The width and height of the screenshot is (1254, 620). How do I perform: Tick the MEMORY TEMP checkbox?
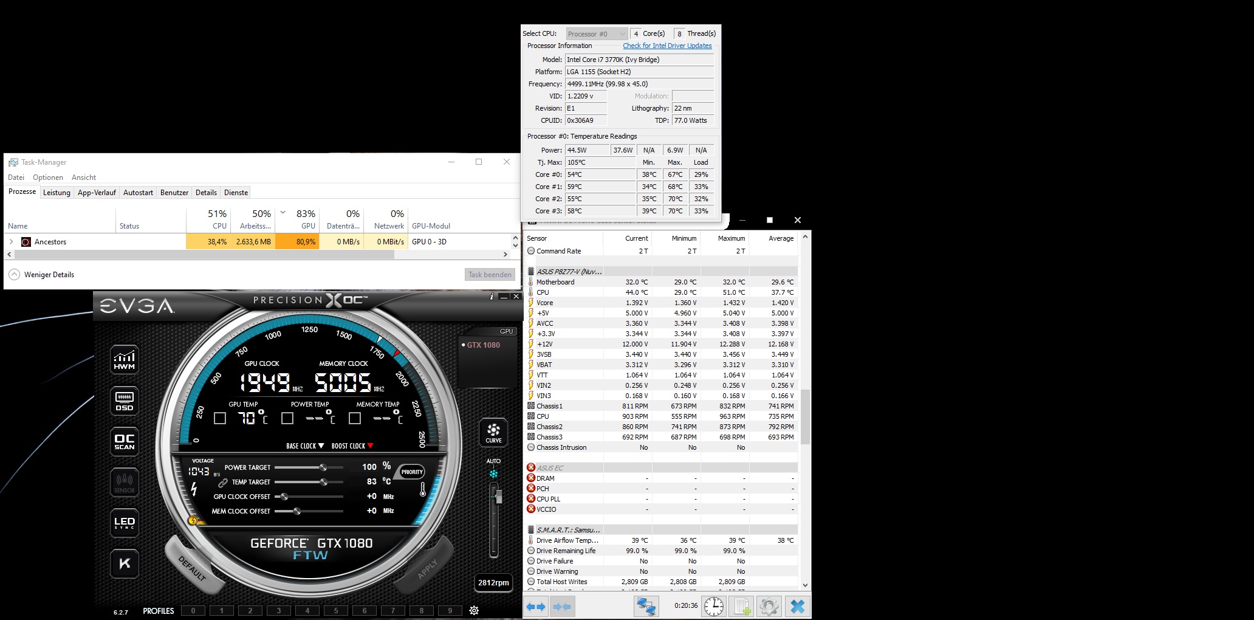tap(355, 418)
